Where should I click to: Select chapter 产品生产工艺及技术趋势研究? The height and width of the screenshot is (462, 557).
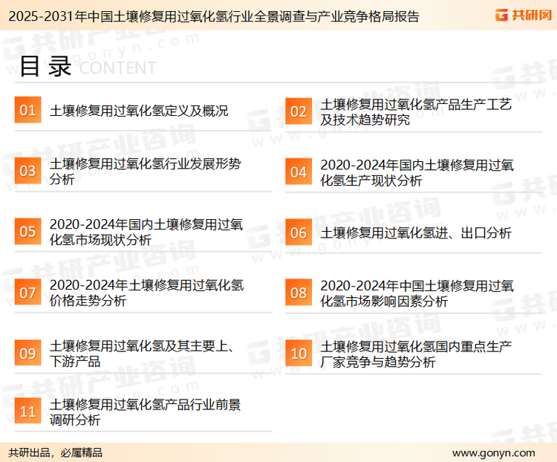point(416,112)
